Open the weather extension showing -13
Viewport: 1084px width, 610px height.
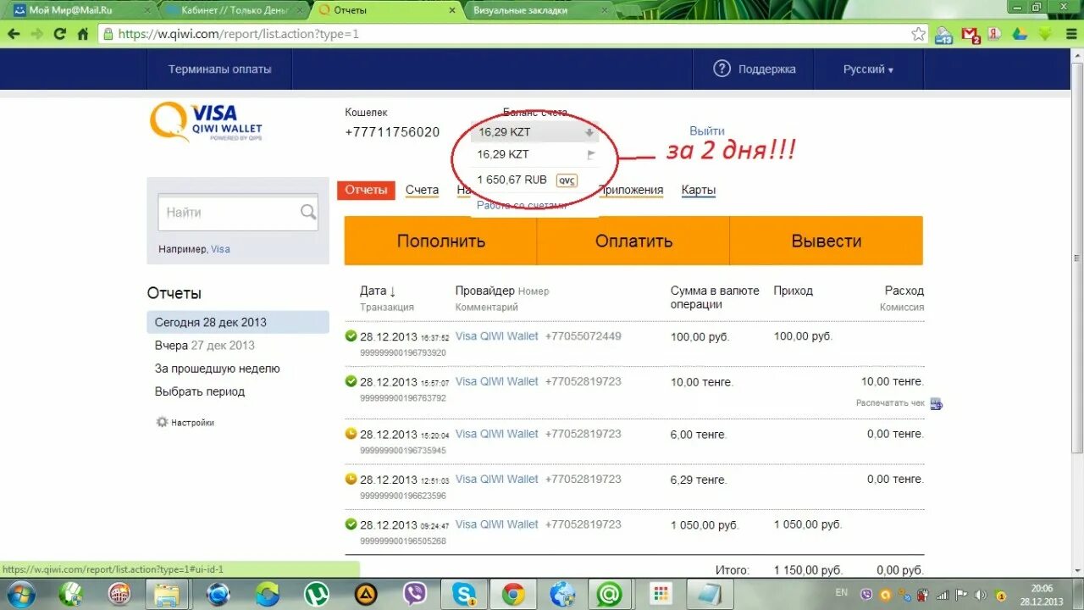[943, 35]
